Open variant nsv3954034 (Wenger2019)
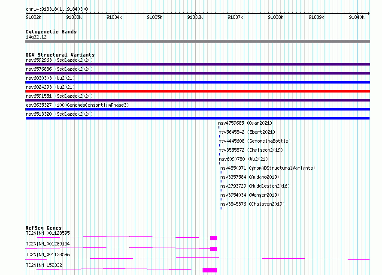The width and height of the screenshot is (382, 275). tap(250, 195)
